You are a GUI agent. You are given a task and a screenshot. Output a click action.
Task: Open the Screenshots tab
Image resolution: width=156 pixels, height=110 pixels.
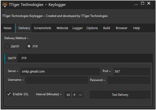[43, 28]
